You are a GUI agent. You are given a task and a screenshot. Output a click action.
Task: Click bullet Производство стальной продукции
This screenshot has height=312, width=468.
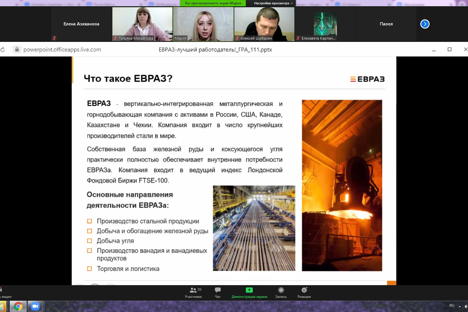click(x=148, y=221)
